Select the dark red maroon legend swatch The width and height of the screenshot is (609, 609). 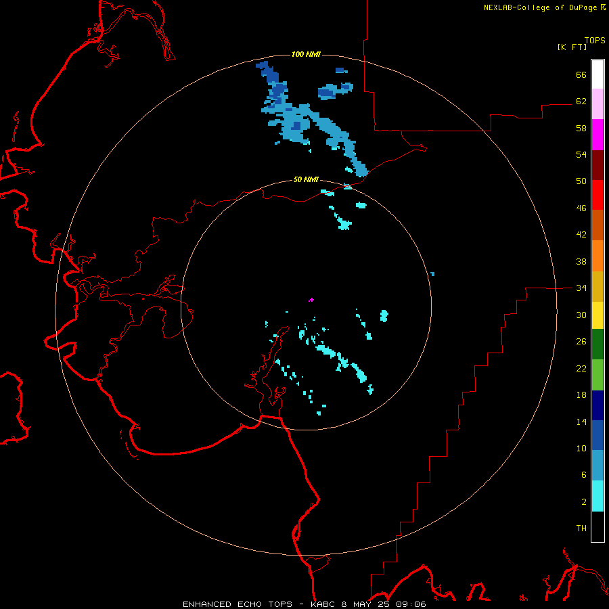coord(597,164)
